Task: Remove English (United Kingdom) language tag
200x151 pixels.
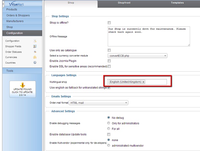Action: pyautogui.click(x=144, y=82)
